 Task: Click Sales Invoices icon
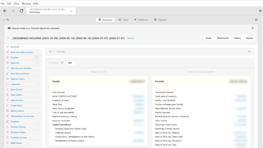[7, 100]
